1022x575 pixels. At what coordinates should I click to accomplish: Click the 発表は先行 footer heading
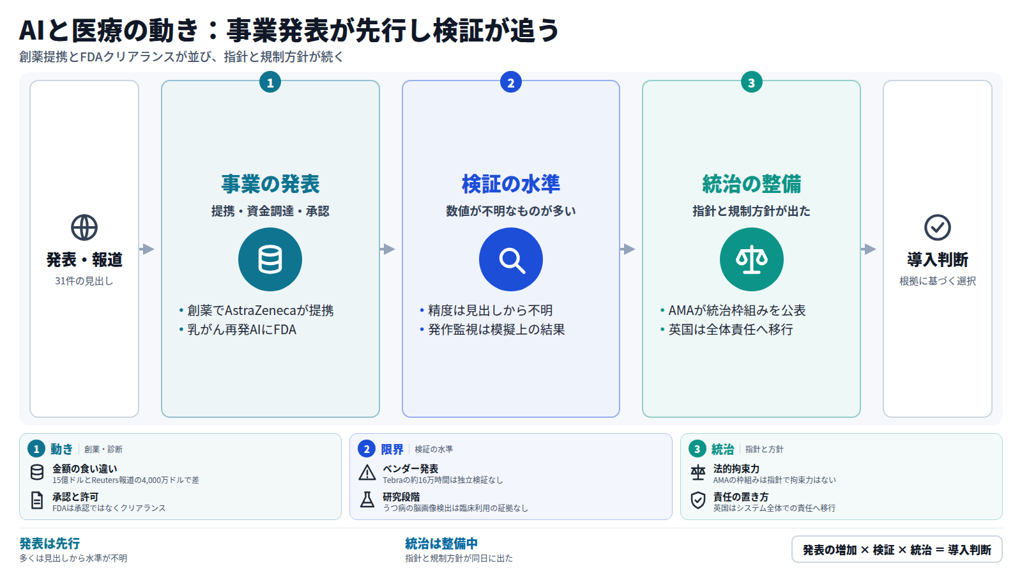50,544
